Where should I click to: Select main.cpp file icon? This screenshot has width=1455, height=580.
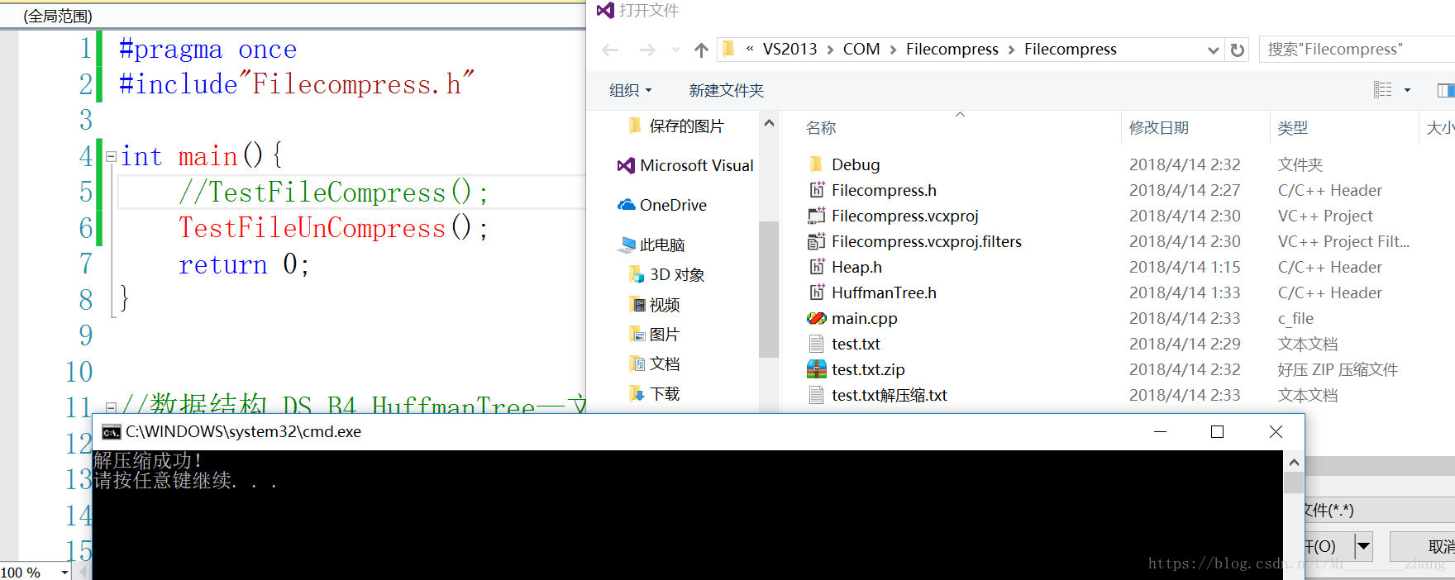817,318
